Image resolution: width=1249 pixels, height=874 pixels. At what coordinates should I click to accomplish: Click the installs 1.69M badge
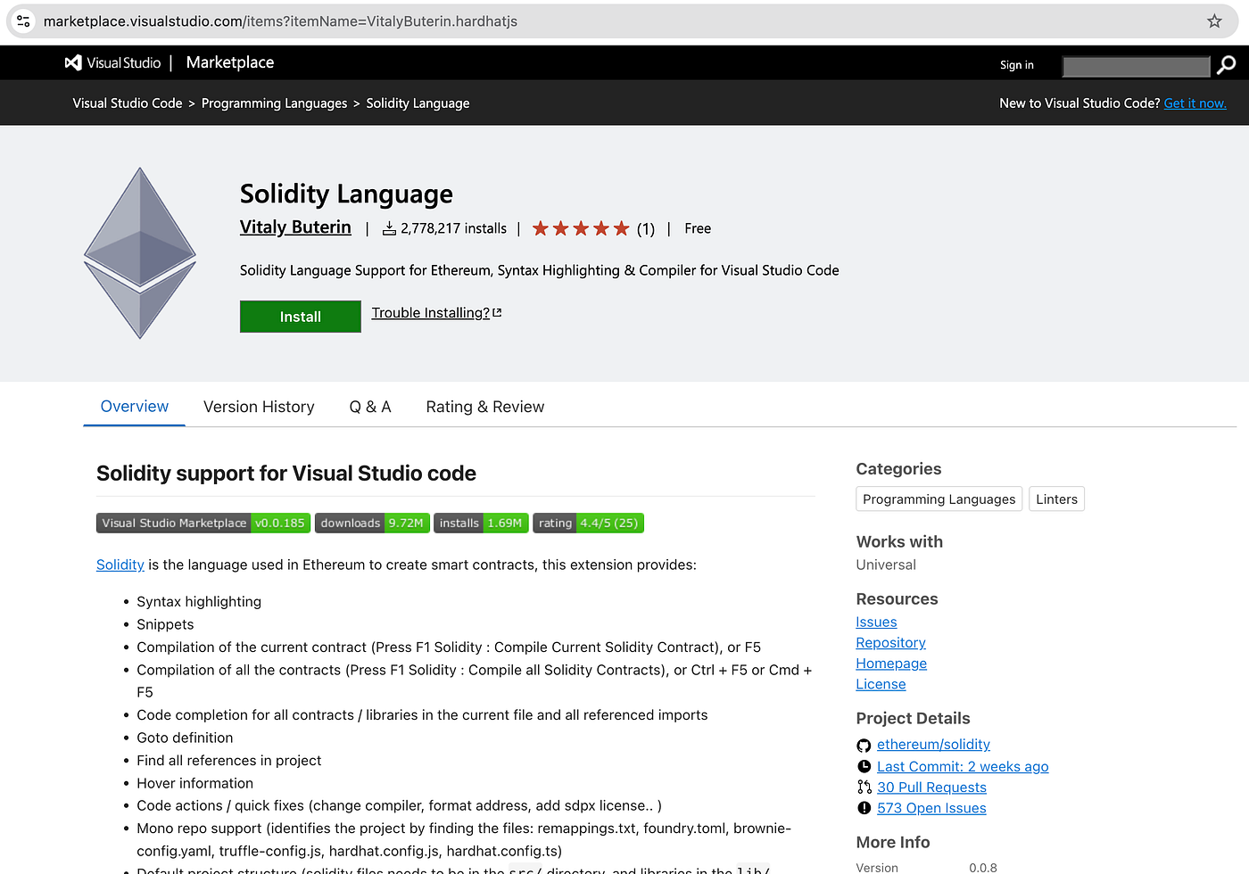pos(481,524)
